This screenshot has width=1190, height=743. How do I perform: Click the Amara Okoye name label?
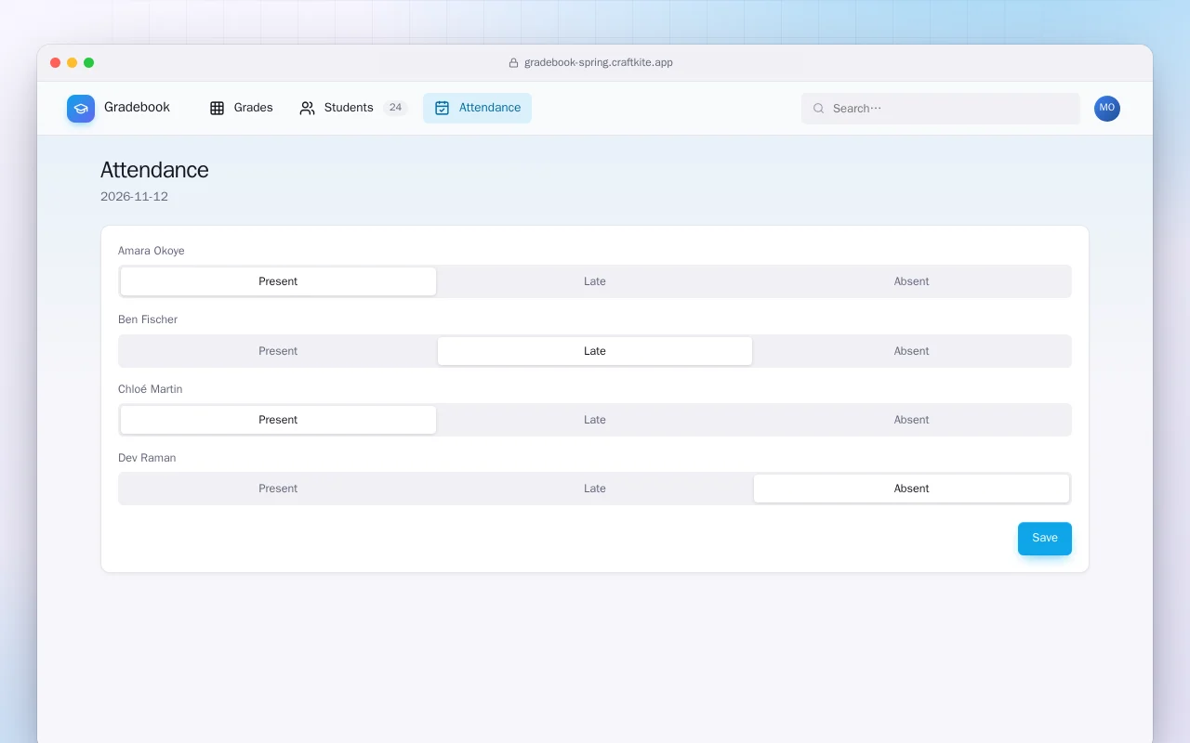point(152,251)
